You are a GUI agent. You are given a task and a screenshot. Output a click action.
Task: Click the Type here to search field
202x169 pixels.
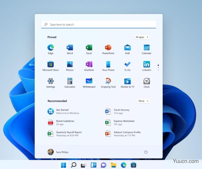pyautogui.click(x=99, y=24)
